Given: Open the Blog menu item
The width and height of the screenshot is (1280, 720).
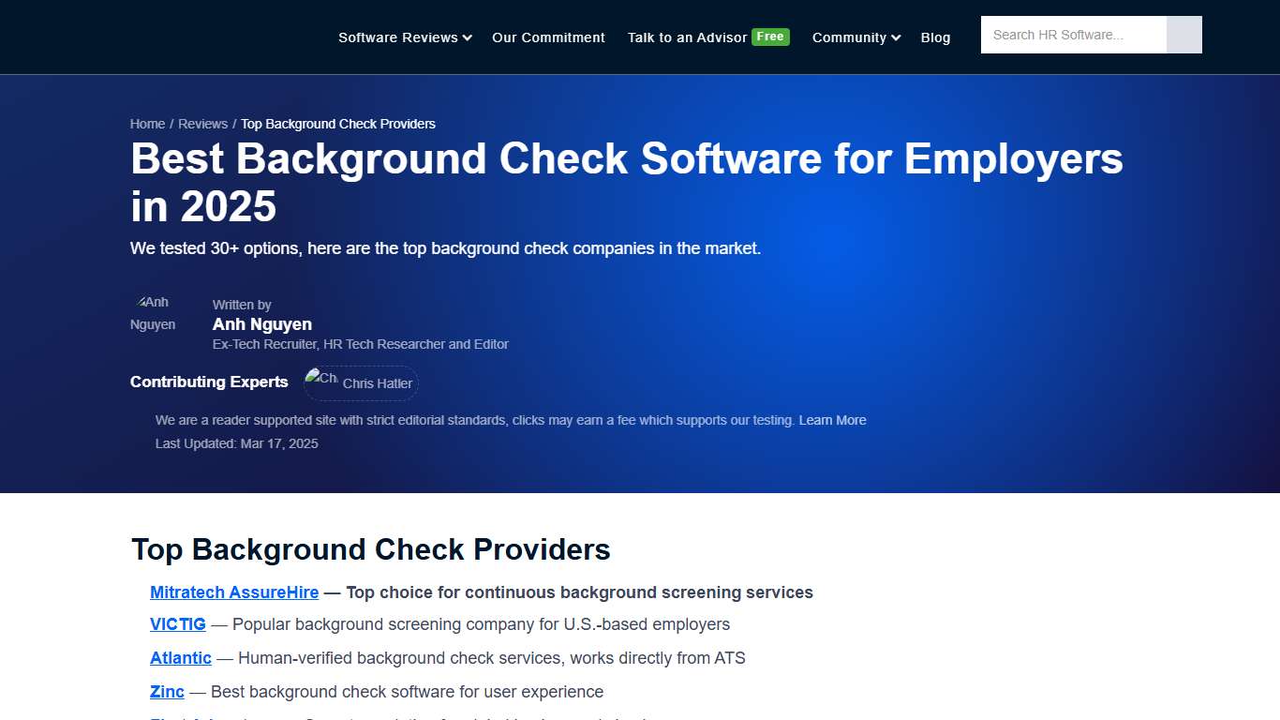Looking at the screenshot, I should [935, 37].
